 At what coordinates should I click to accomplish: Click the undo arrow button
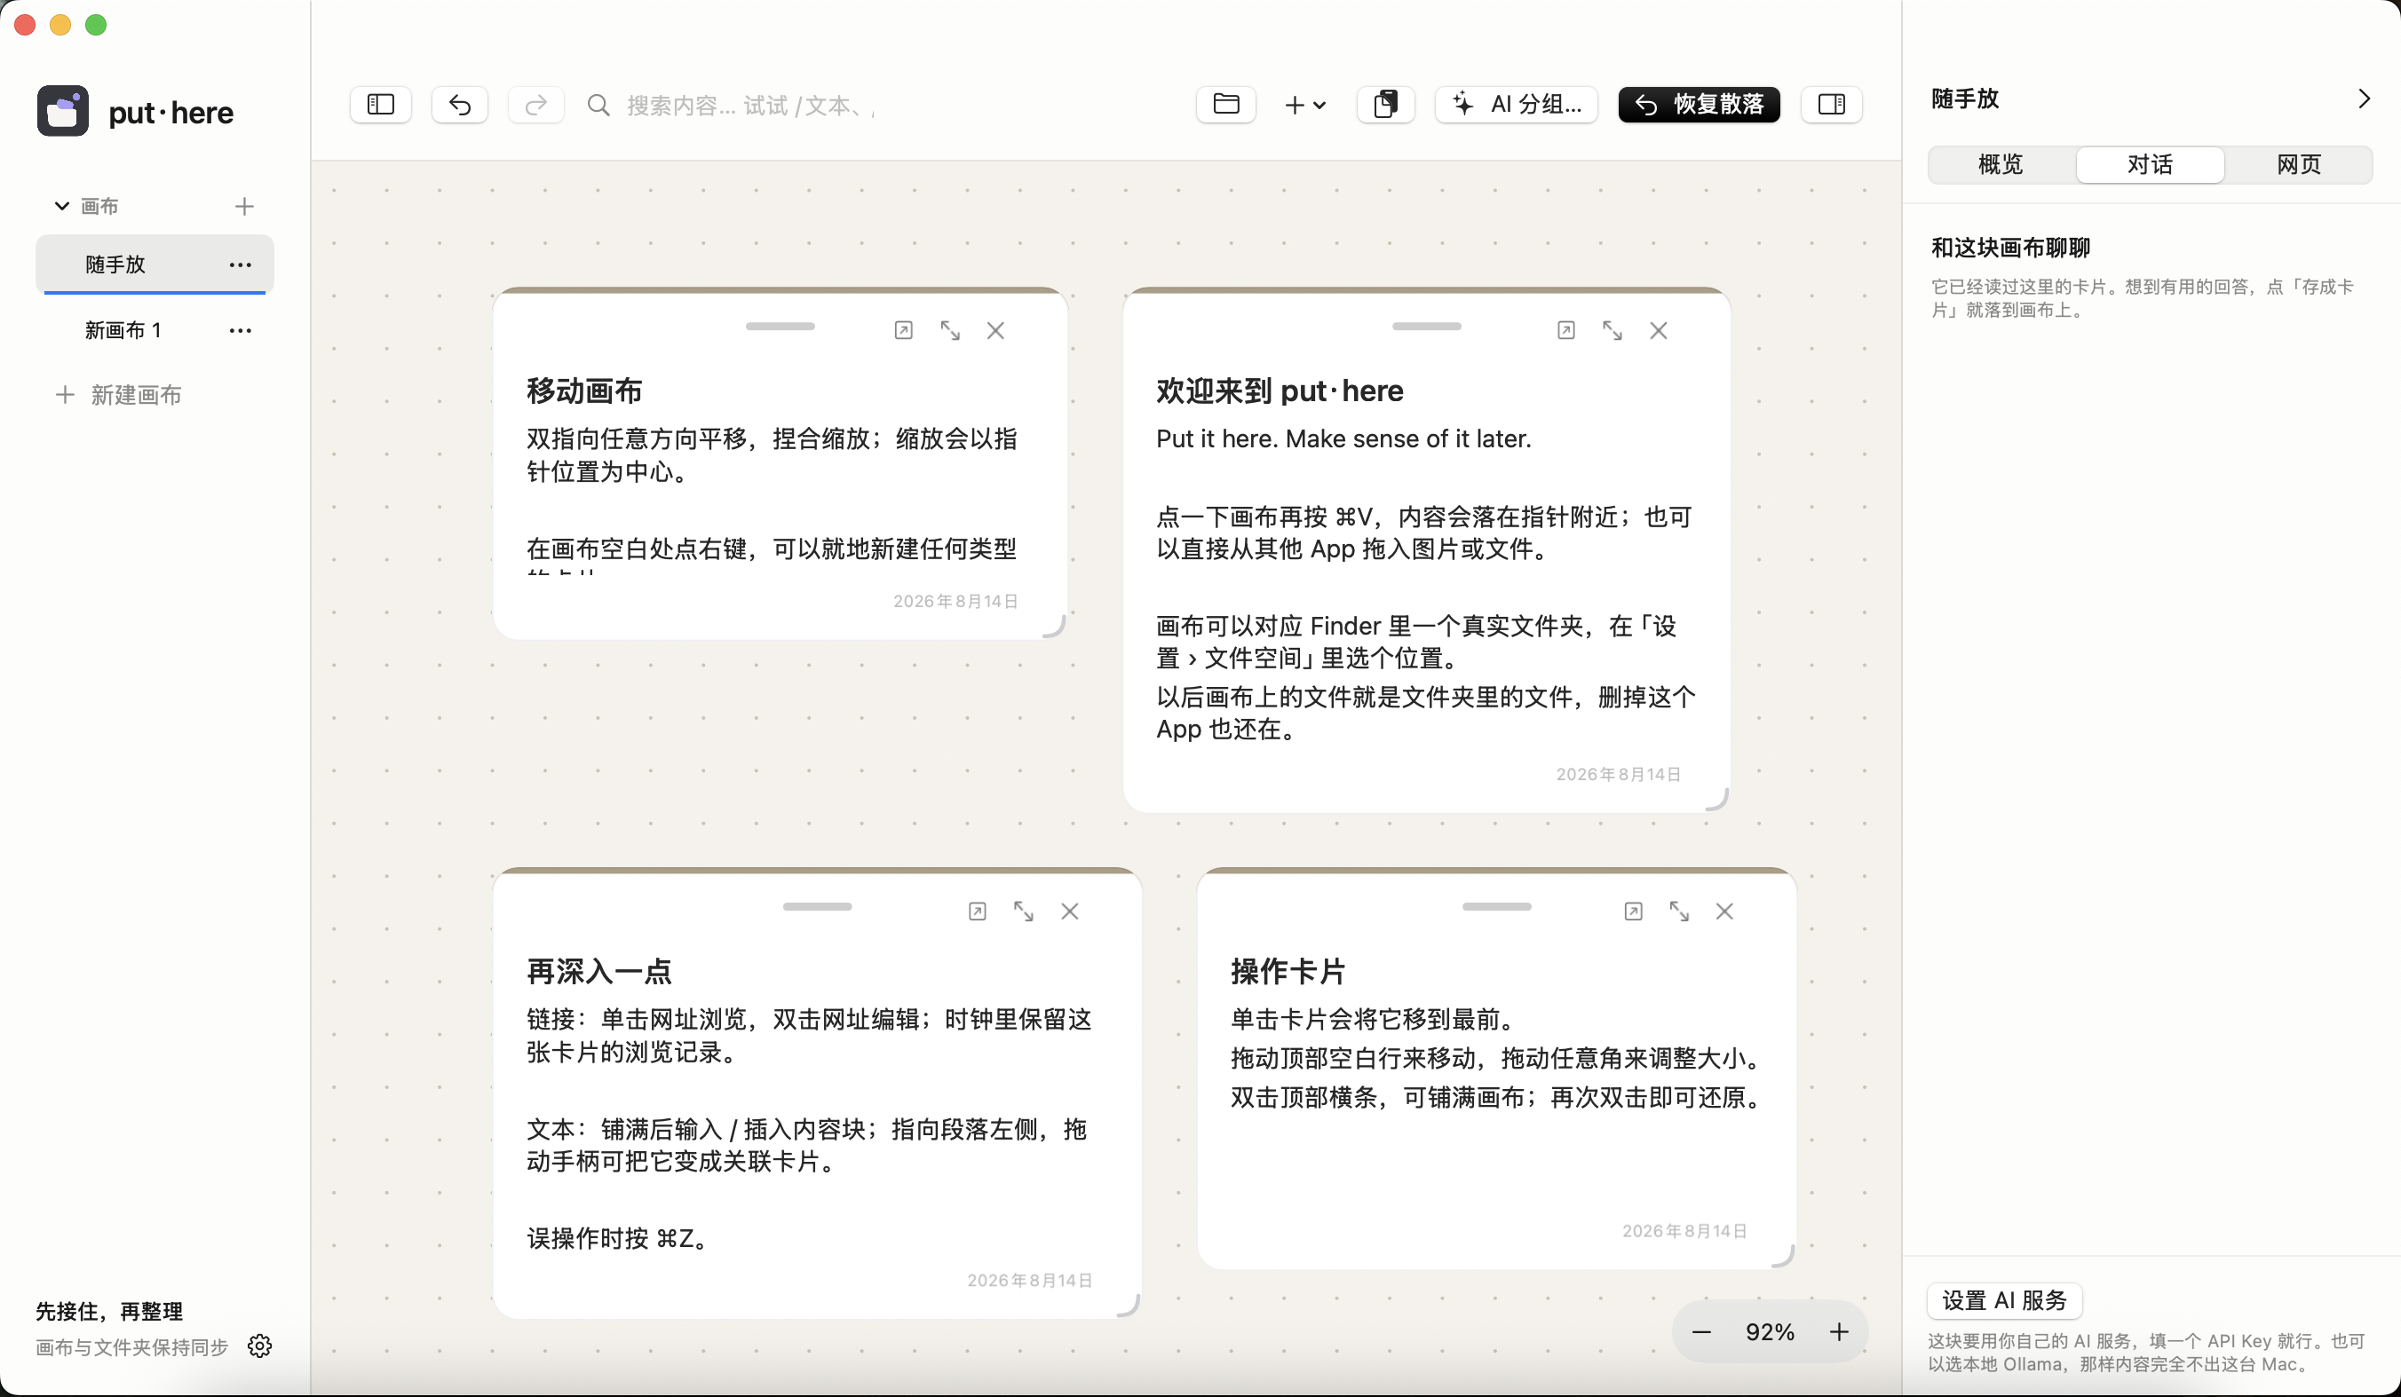459,105
